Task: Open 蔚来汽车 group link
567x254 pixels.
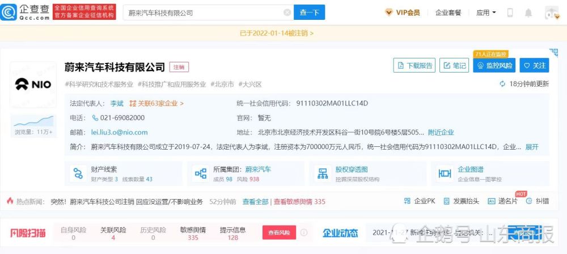Action: point(258,170)
